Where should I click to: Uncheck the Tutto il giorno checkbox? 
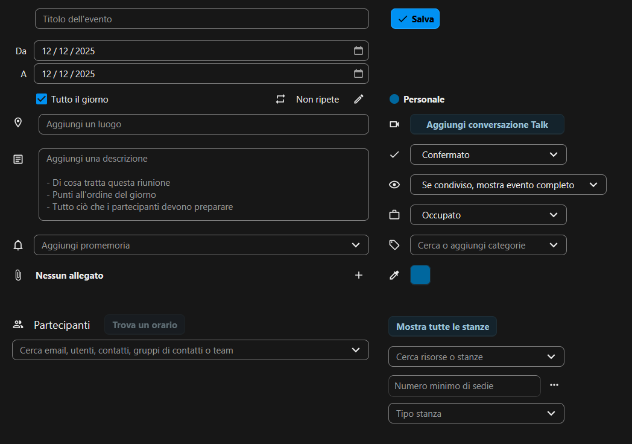tap(42, 100)
